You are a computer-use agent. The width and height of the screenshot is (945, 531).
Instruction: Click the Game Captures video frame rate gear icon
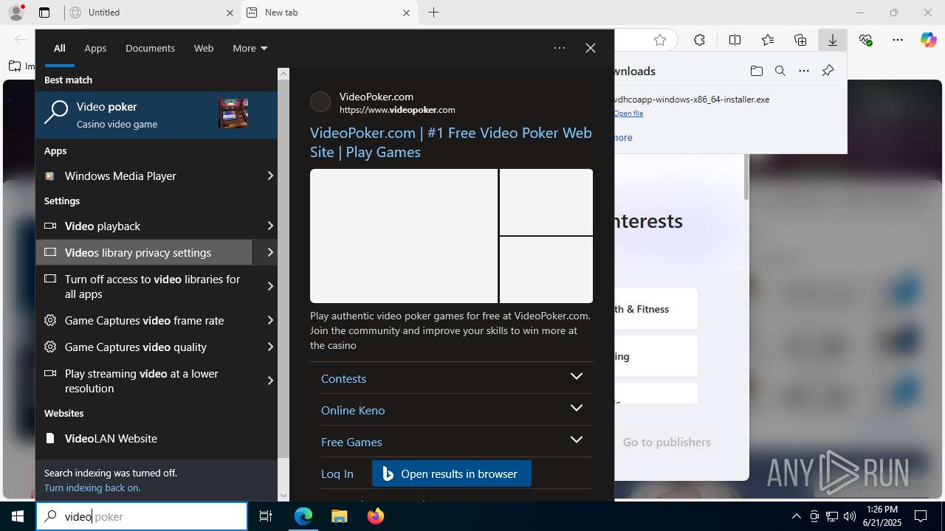tap(50, 320)
